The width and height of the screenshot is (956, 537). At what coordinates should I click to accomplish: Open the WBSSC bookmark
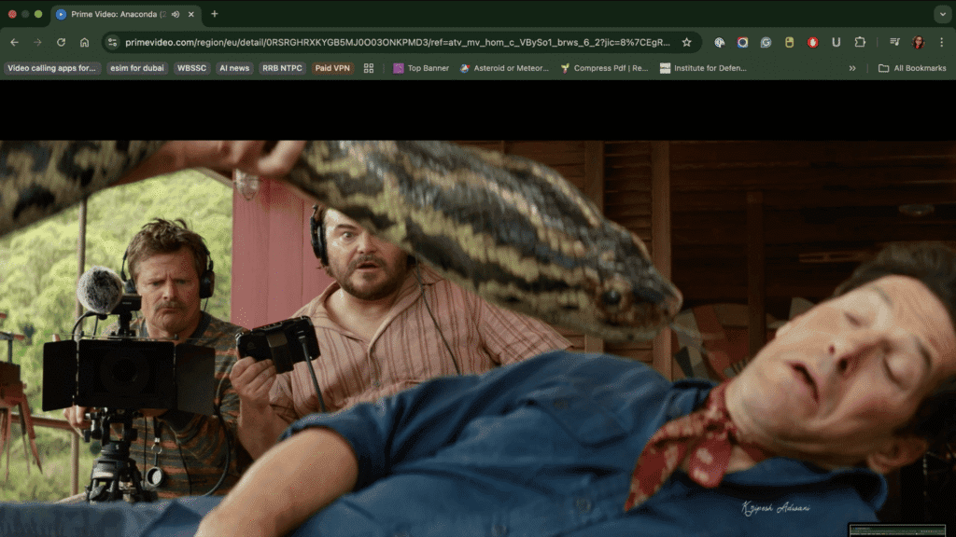point(191,68)
